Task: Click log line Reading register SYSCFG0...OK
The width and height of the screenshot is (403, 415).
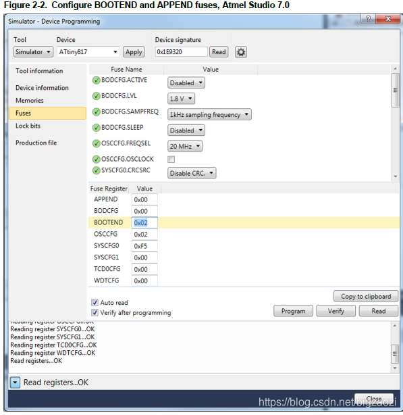Action: [53, 329]
